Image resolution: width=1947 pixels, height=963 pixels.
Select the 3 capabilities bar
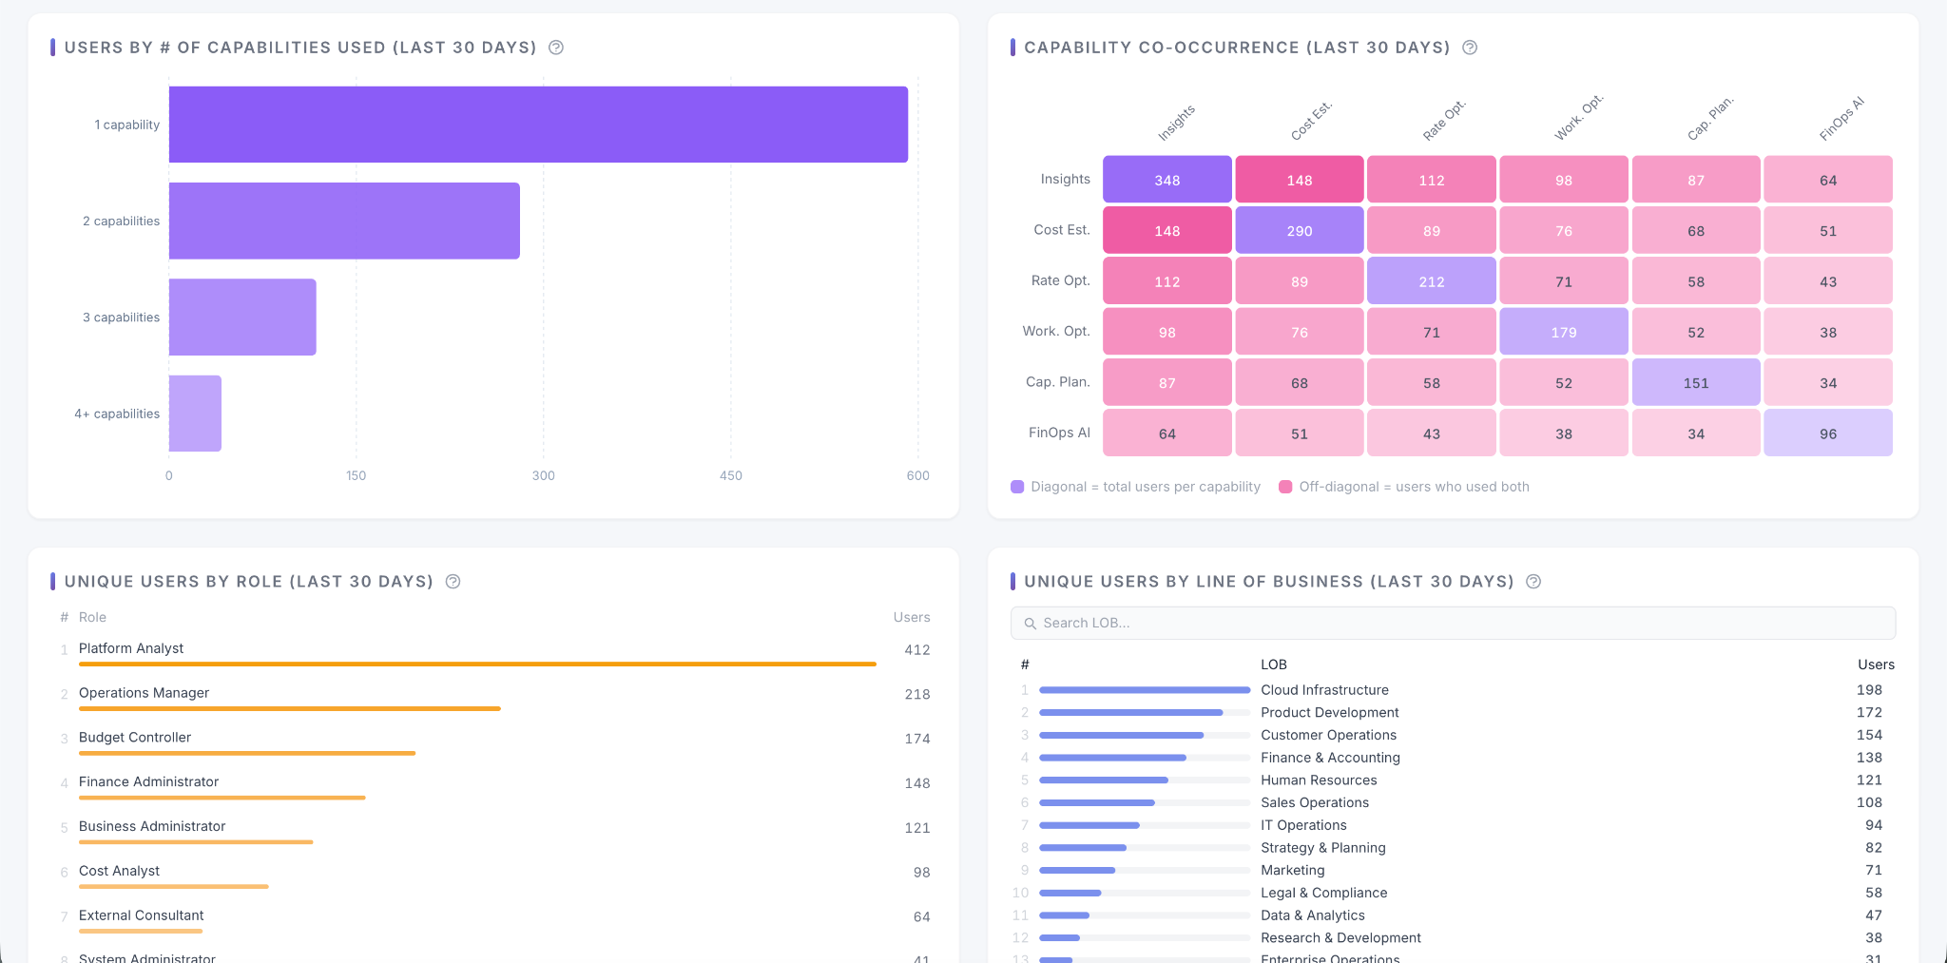(x=242, y=317)
